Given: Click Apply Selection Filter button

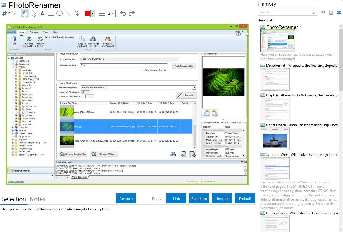Looking at the screenshot, I should point(184,66).
